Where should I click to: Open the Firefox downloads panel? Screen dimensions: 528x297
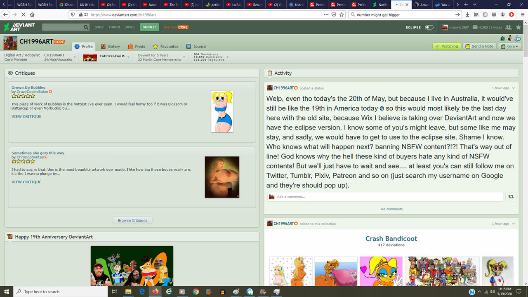coord(467,14)
